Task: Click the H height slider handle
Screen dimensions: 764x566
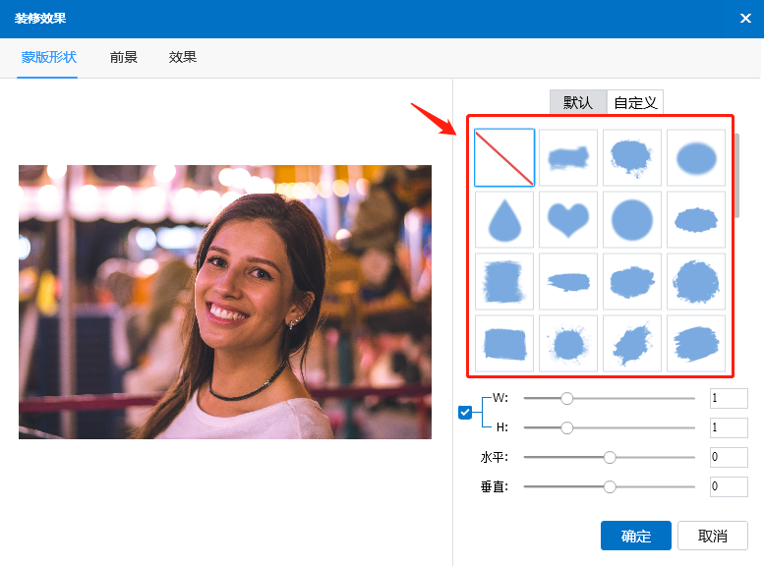Action: tap(566, 427)
